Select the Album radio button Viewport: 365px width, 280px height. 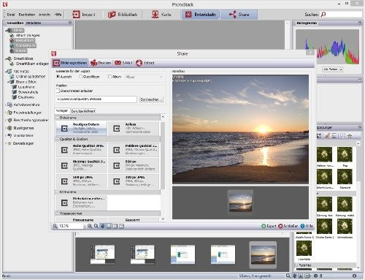pos(110,77)
